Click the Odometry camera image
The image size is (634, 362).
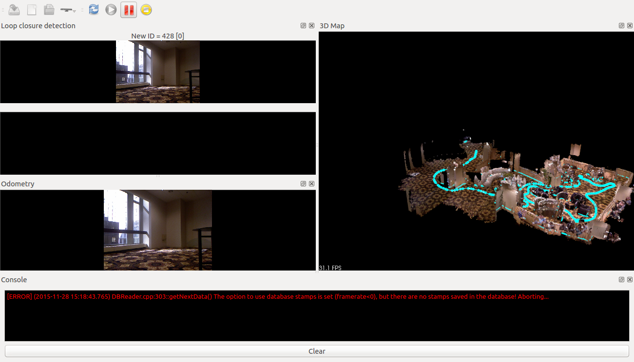click(x=158, y=230)
